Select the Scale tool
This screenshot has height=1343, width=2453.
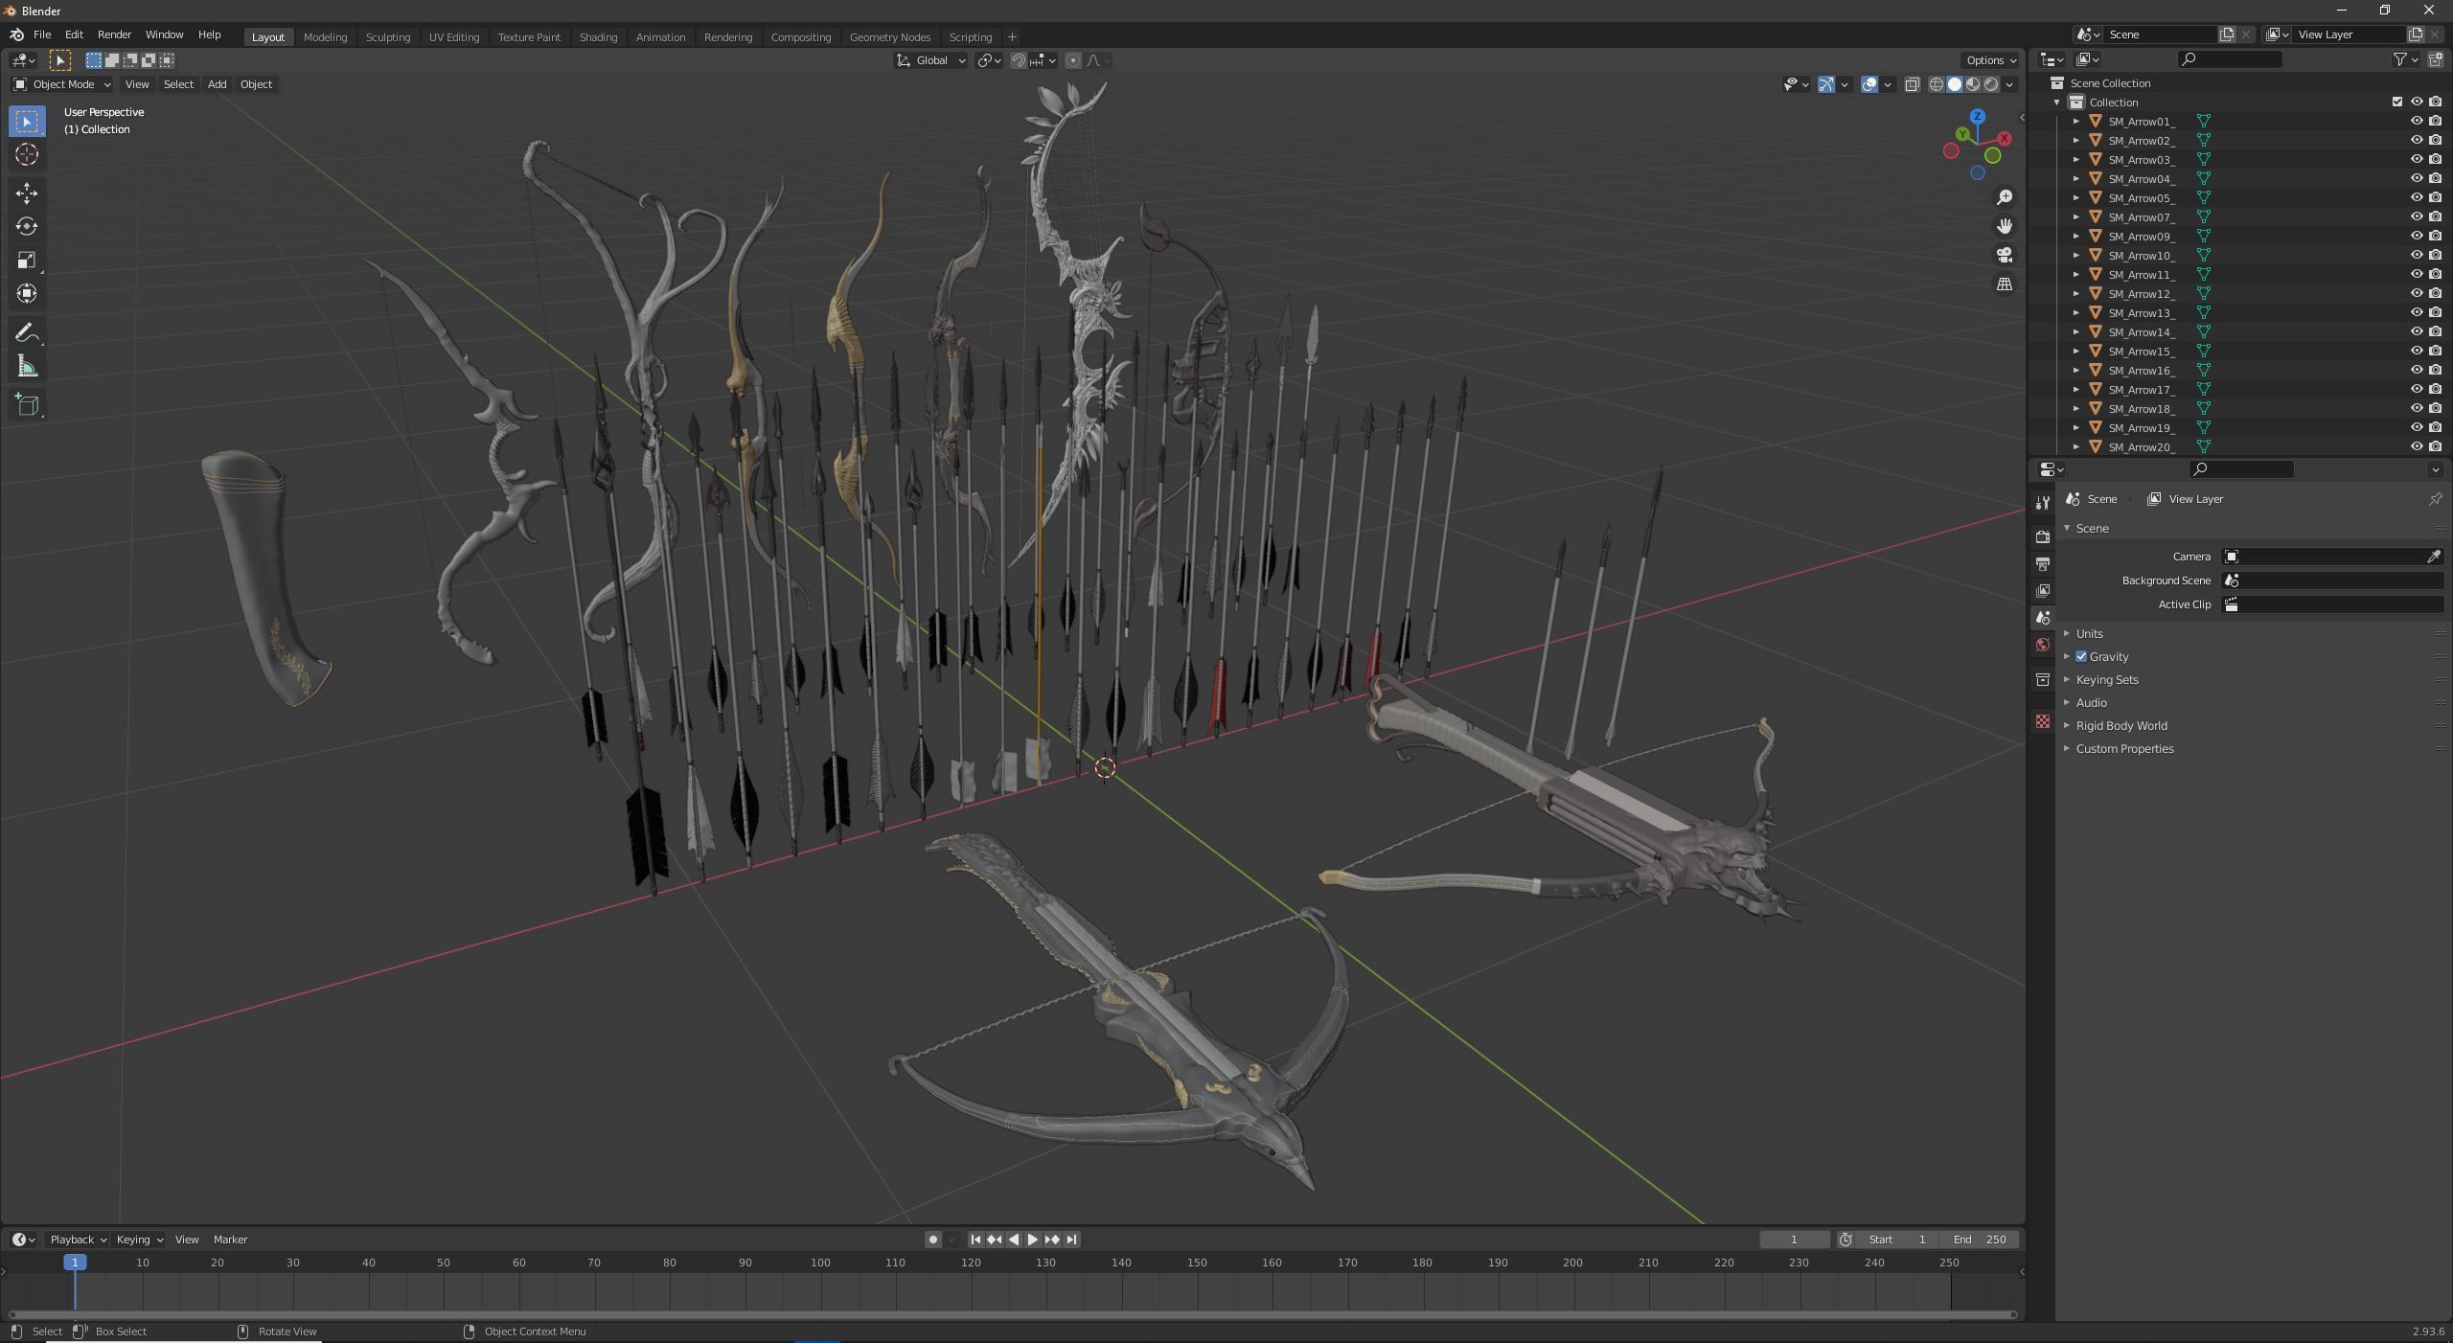pos(27,260)
